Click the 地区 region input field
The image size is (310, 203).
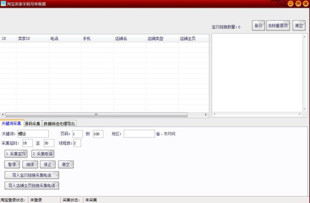click(139, 134)
